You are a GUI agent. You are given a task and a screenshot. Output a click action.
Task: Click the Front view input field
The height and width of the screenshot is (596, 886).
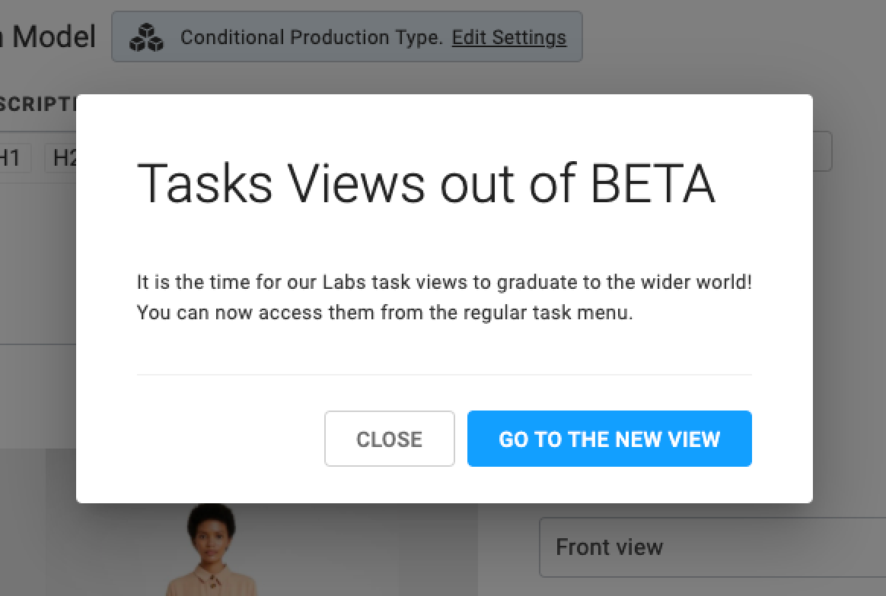coord(712,547)
